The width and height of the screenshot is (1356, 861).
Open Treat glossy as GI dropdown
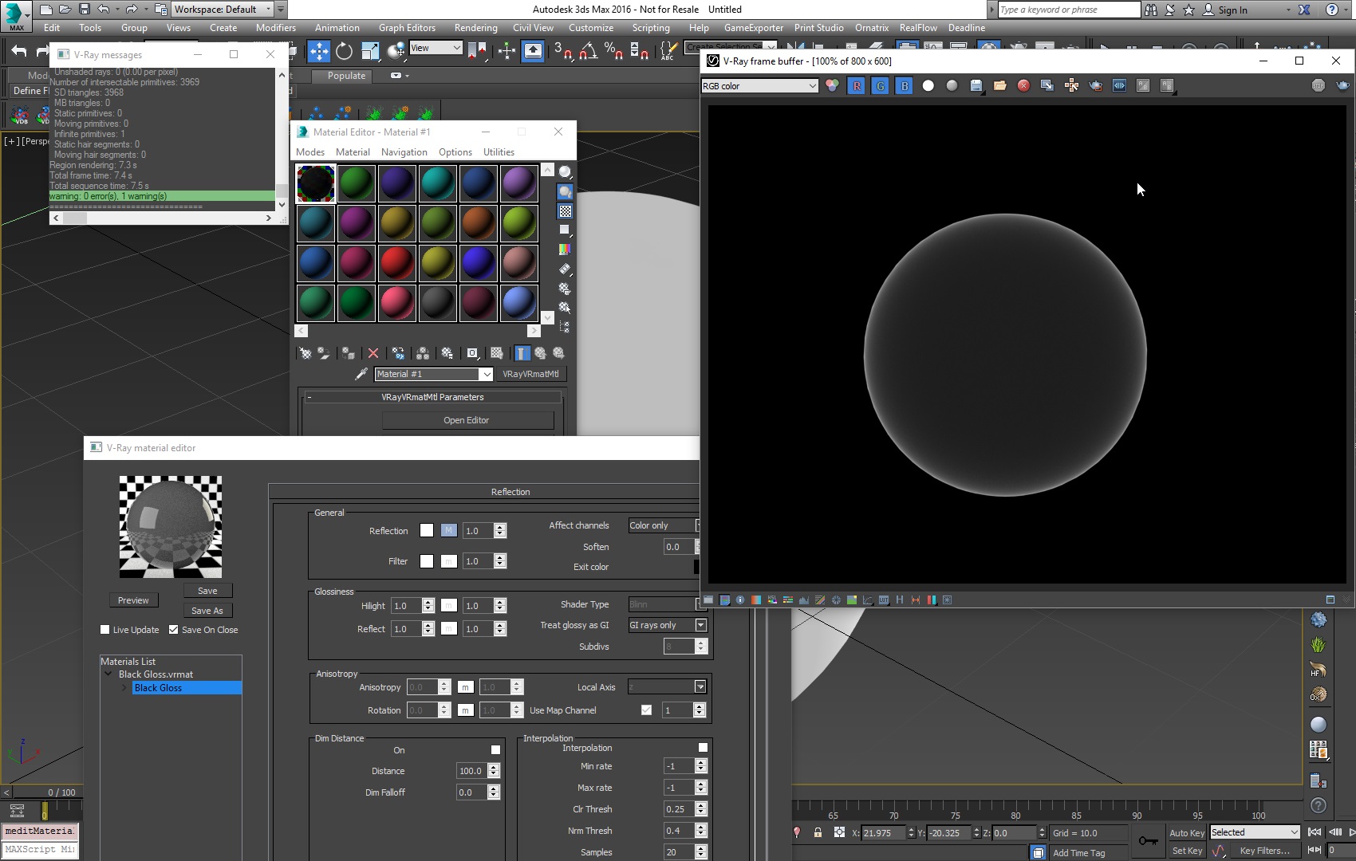(668, 625)
